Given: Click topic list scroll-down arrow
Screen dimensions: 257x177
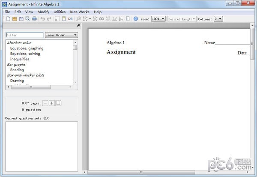Looking at the screenshot, I should click(75, 82).
